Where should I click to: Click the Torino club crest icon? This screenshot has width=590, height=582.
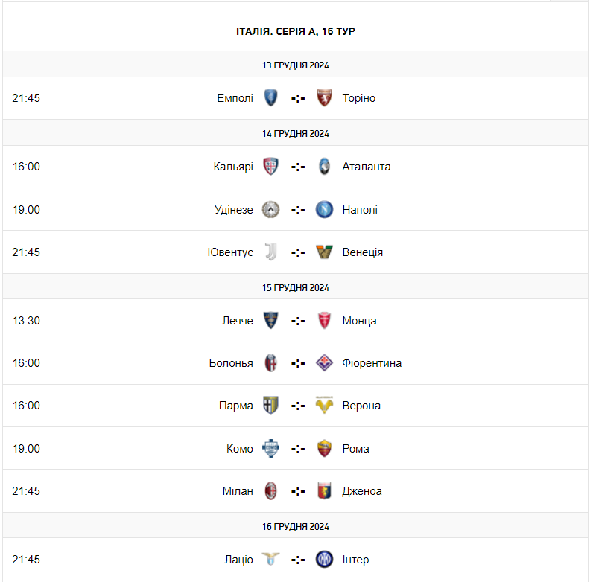(x=324, y=98)
